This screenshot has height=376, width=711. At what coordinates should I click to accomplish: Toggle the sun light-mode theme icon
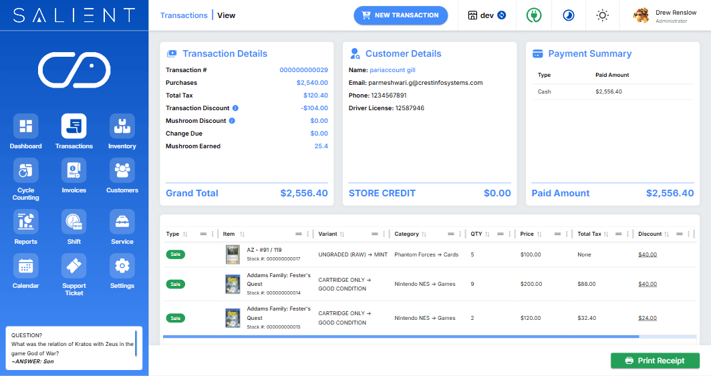click(602, 15)
